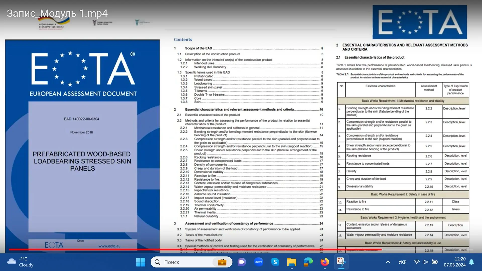Open the notifications bell

click(x=471, y=262)
